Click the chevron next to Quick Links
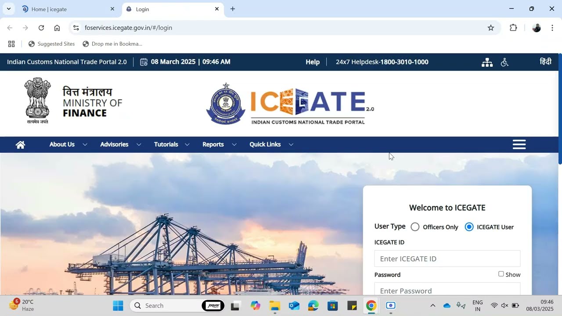 pyautogui.click(x=291, y=144)
